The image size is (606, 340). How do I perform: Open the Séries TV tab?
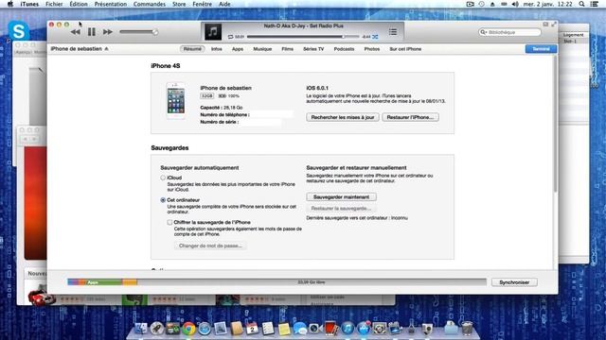coord(313,49)
